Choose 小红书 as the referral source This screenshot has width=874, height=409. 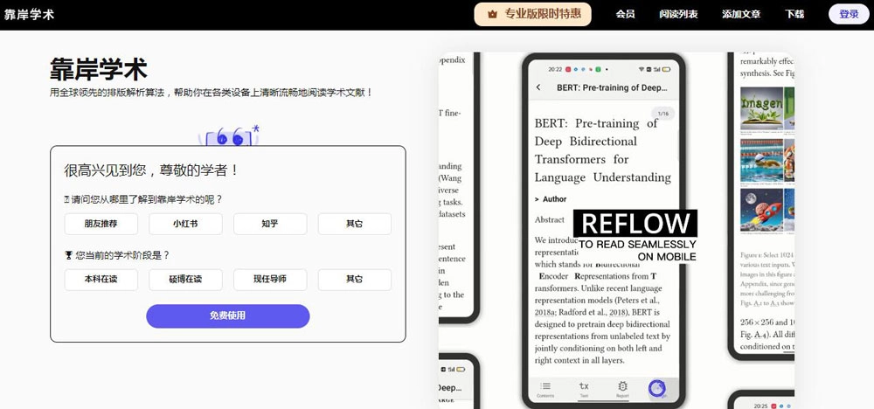tap(185, 224)
